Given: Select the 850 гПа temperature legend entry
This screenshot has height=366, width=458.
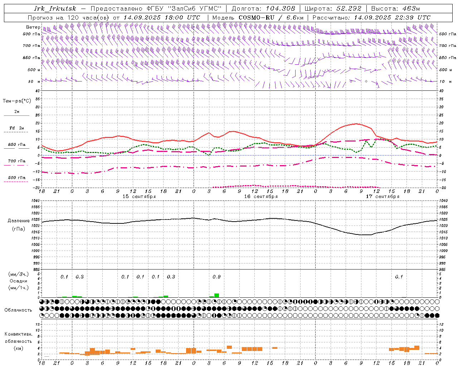Looking at the screenshot, I should [16, 145].
